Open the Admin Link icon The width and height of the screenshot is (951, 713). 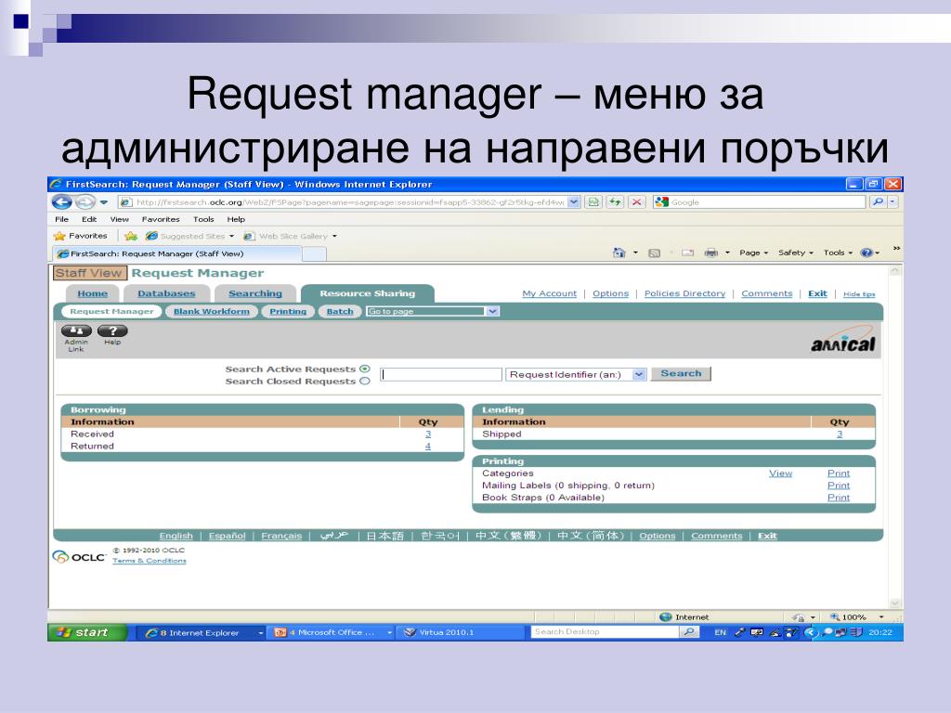(76, 331)
